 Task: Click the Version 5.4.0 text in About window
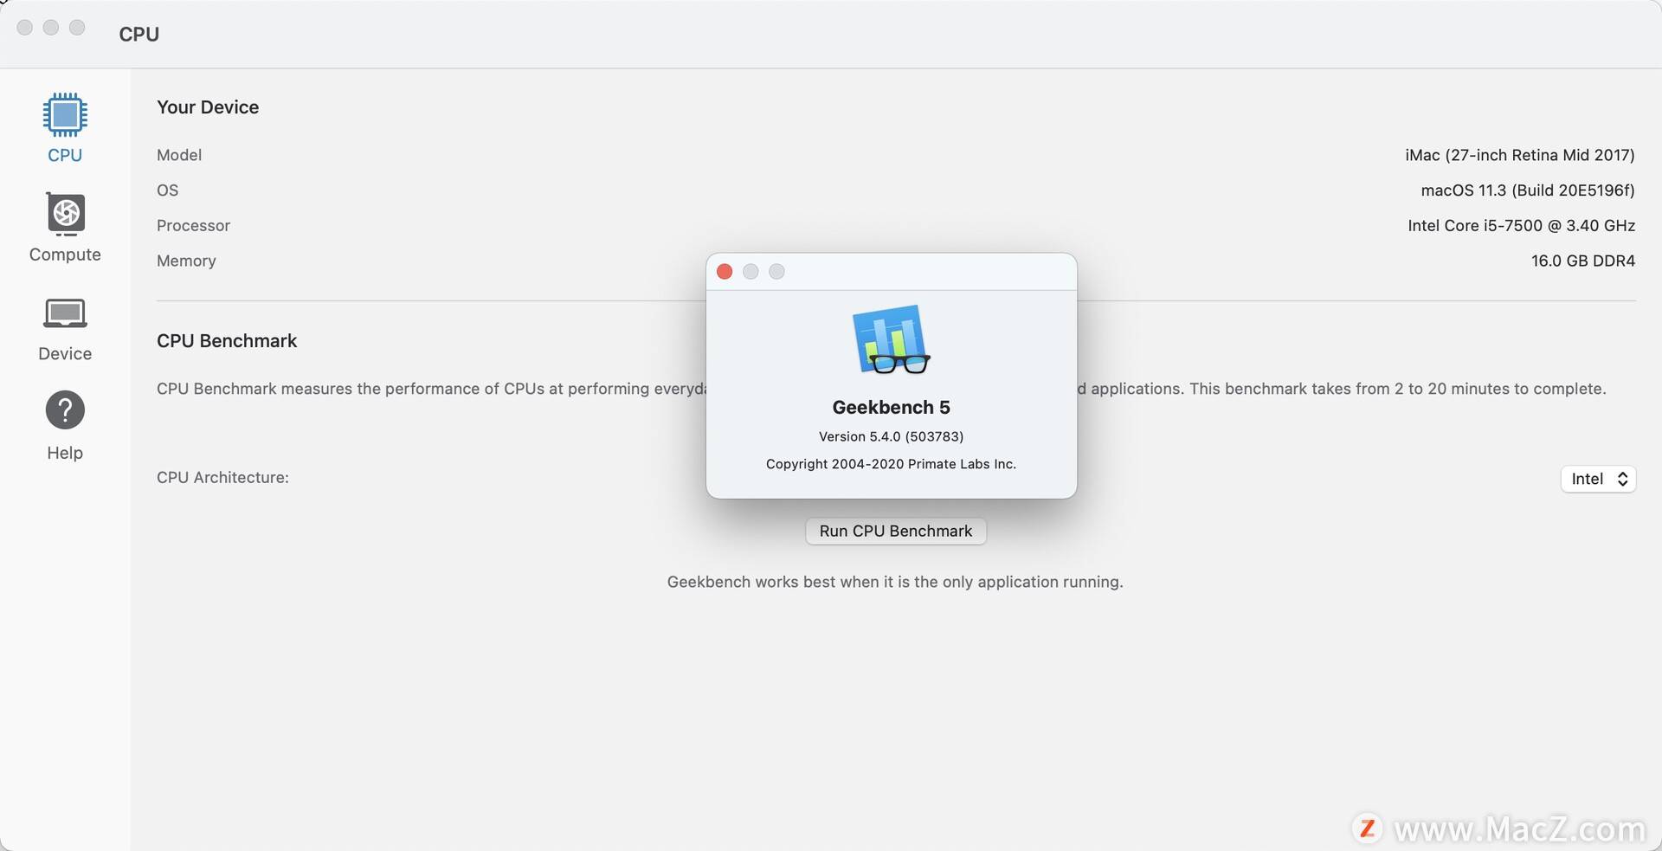pyautogui.click(x=891, y=436)
